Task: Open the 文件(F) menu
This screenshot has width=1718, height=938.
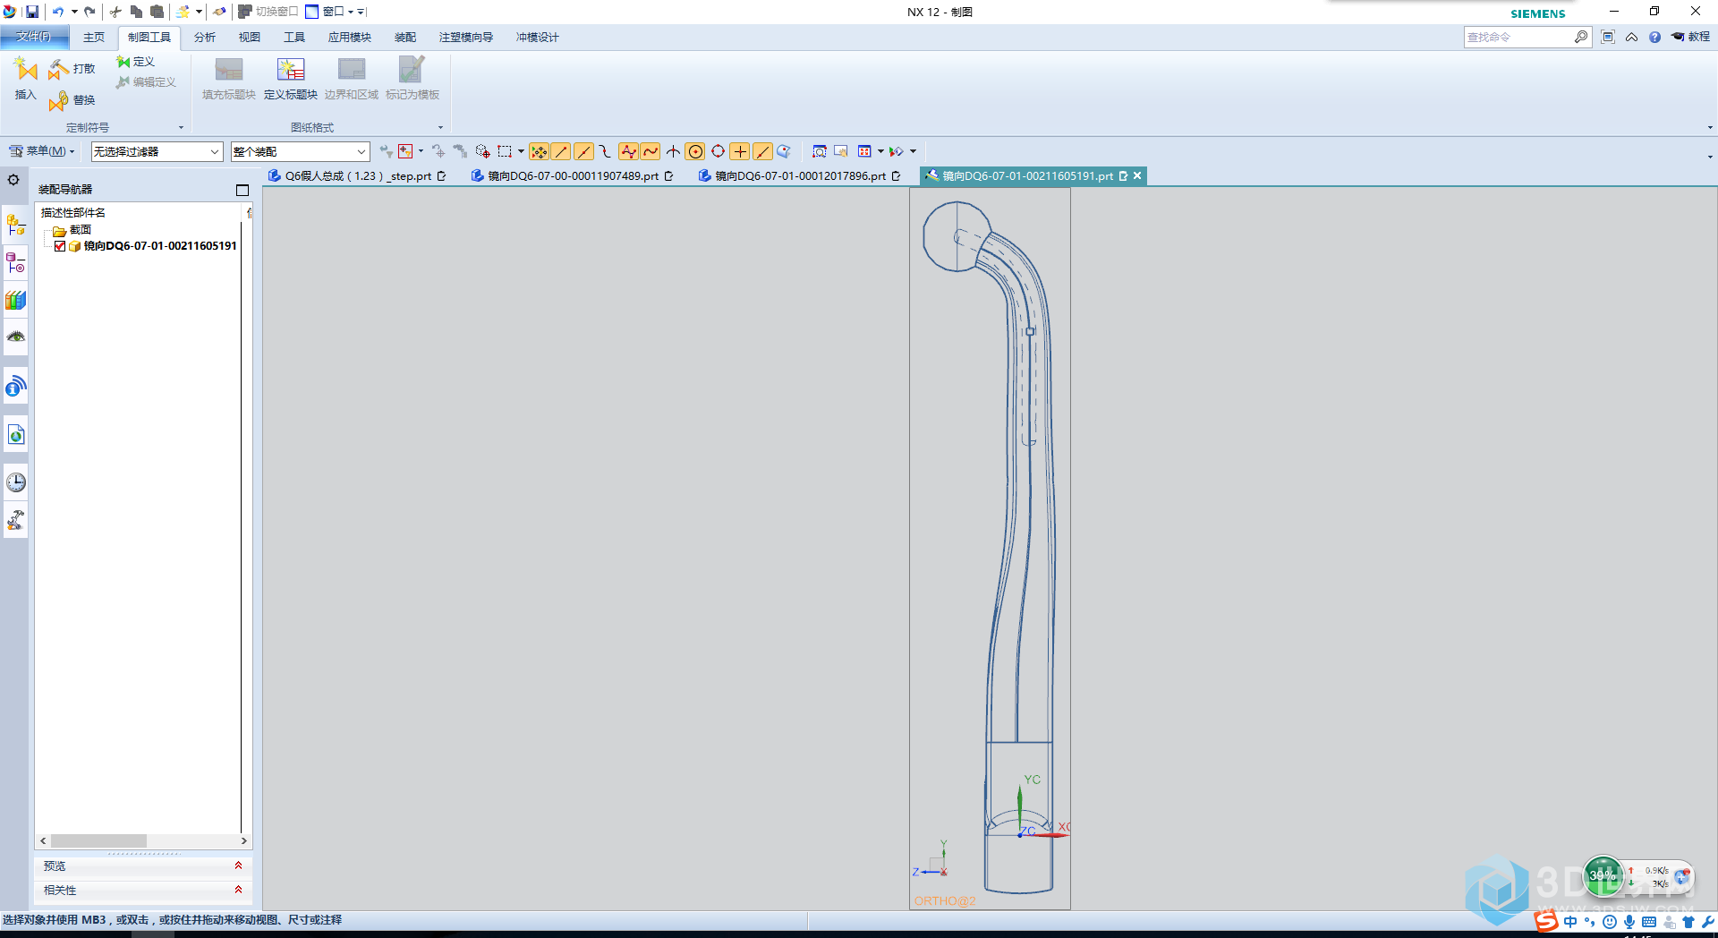Action: point(34,37)
